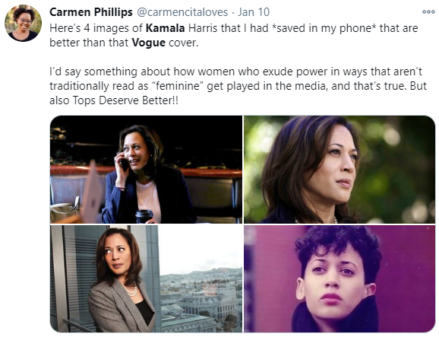Click the bold word Vogue
The height and width of the screenshot is (337, 439).
pyautogui.click(x=148, y=43)
